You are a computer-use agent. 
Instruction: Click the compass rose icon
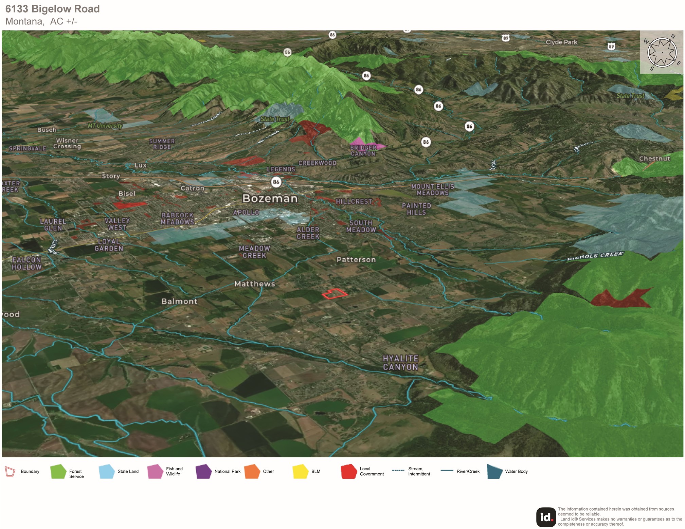coord(662,52)
